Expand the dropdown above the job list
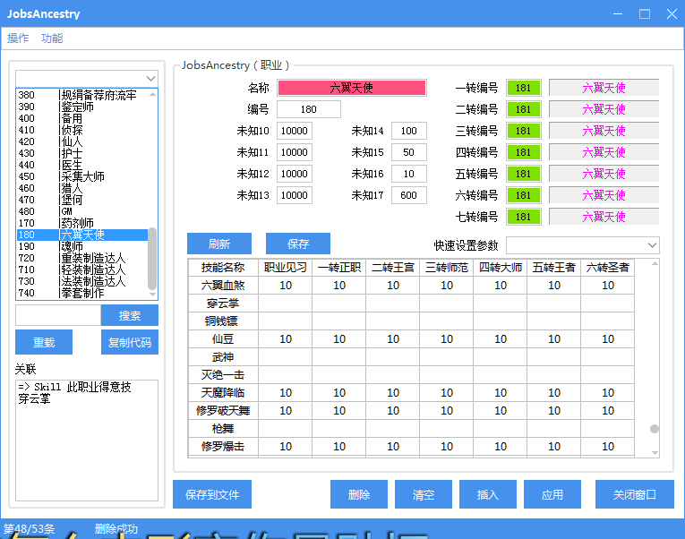 click(150, 79)
